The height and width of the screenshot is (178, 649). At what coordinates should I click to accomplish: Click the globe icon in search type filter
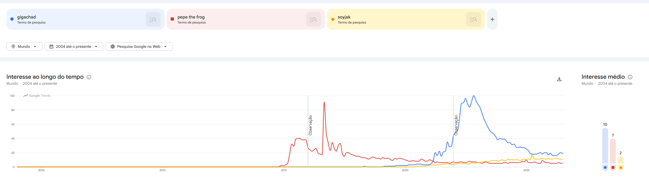pyautogui.click(x=113, y=46)
